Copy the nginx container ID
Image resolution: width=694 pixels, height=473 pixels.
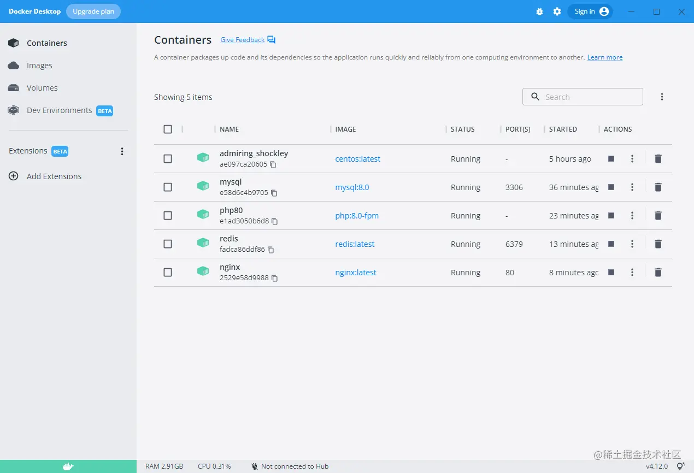pyautogui.click(x=275, y=278)
